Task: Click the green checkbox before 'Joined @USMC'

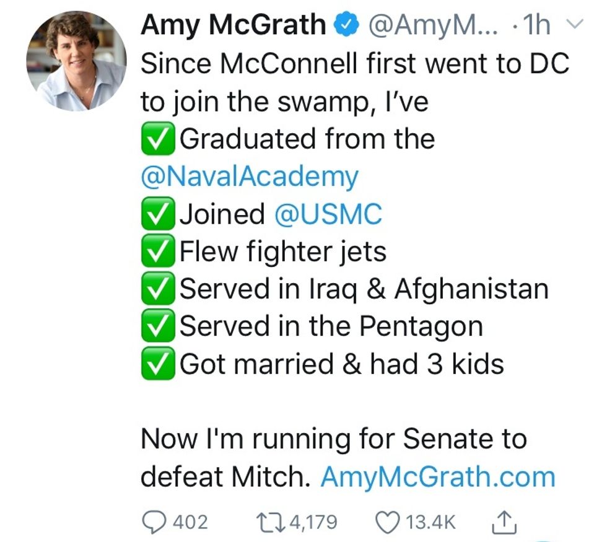Action: coord(159,214)
